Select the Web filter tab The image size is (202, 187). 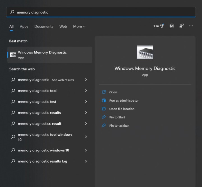[63, 26]
